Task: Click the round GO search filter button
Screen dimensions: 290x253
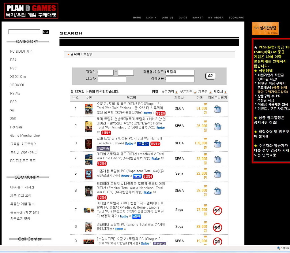Action: [x=210, y=76]
